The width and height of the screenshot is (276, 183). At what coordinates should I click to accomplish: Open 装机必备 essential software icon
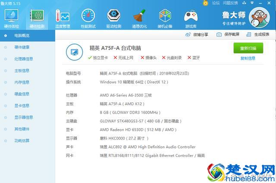[165, 19]
